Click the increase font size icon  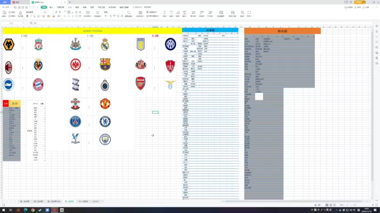click(x=56, y=12)
